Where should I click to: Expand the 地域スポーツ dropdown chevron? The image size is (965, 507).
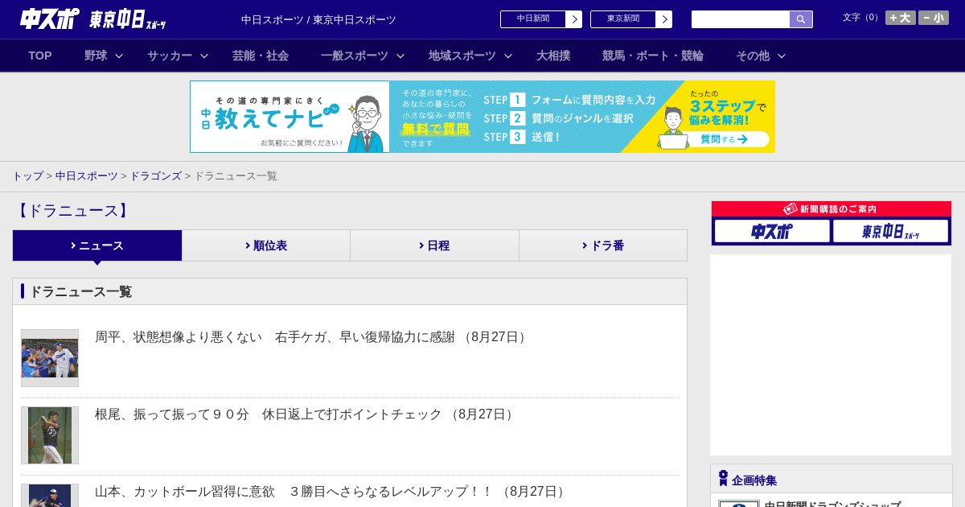(508, 56)
